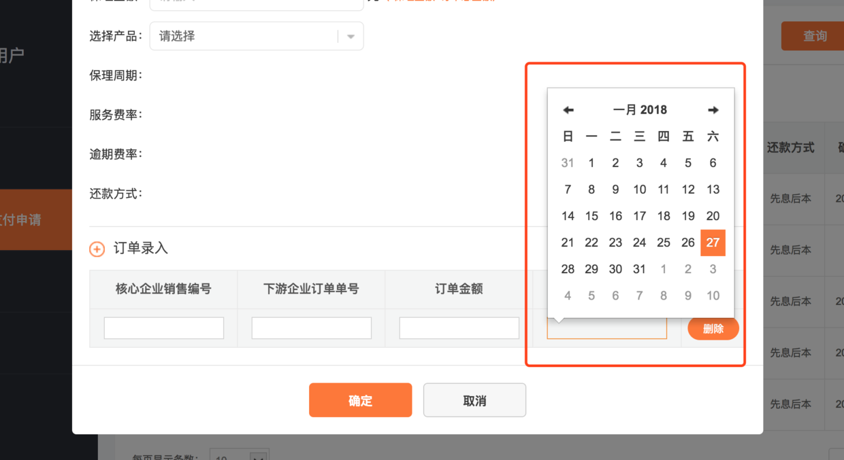Click the dropdown caret on 选择产品 selector
This screenshot has width=844, height=460.
pyautogui.click(x=351, y=36)
